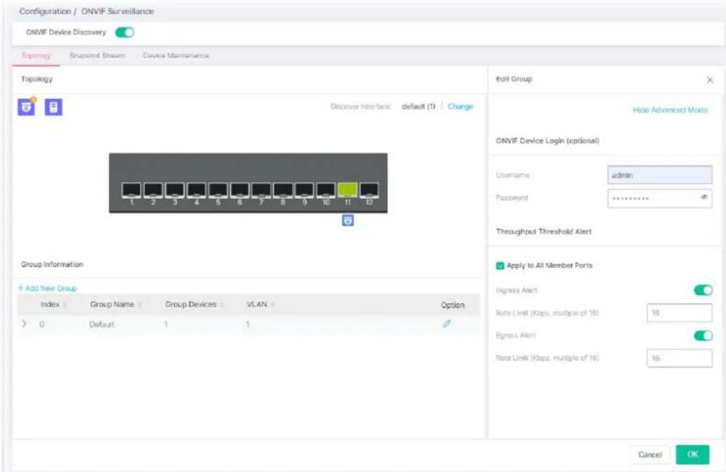This screenshot has height=472, width=726.
Task: Click the Egress Rate Limit field
Action: point(679,358)
